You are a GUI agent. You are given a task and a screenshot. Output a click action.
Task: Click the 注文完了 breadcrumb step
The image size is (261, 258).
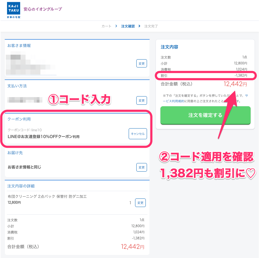click(x=151, y=26)
